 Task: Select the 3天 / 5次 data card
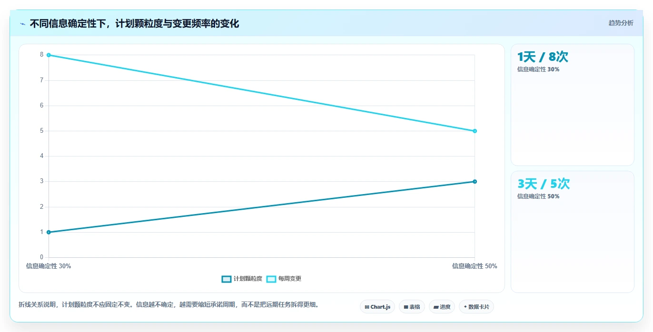pos(572,232)
